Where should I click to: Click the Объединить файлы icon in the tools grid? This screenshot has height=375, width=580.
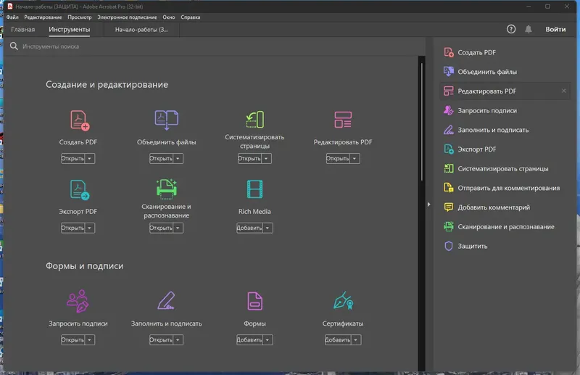pos(167,120)
